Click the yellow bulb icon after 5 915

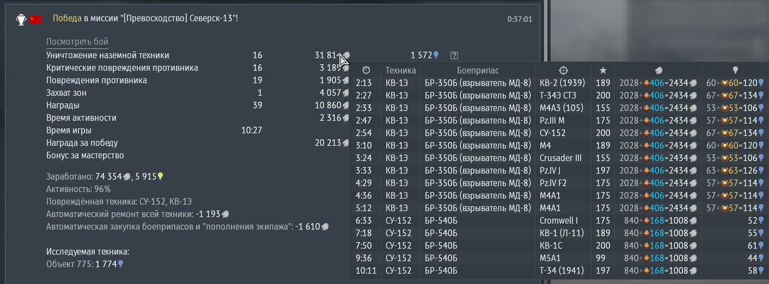(x=160, y=177)
